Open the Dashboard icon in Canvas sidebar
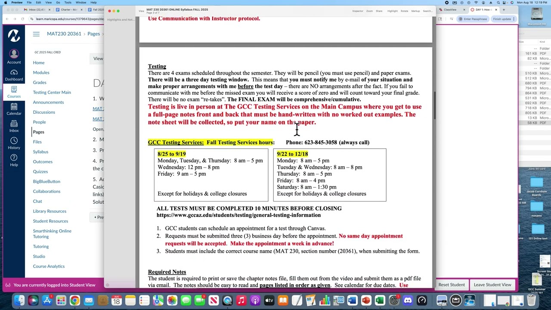 (14, 75)
